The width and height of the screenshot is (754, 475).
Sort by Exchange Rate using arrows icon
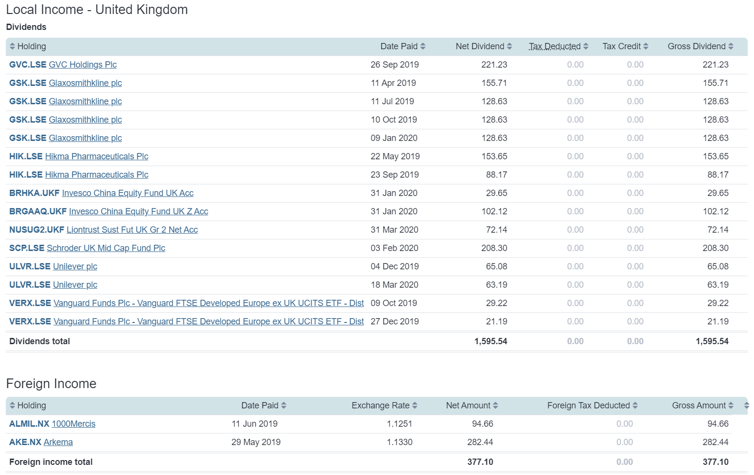(x=415, y=405)
